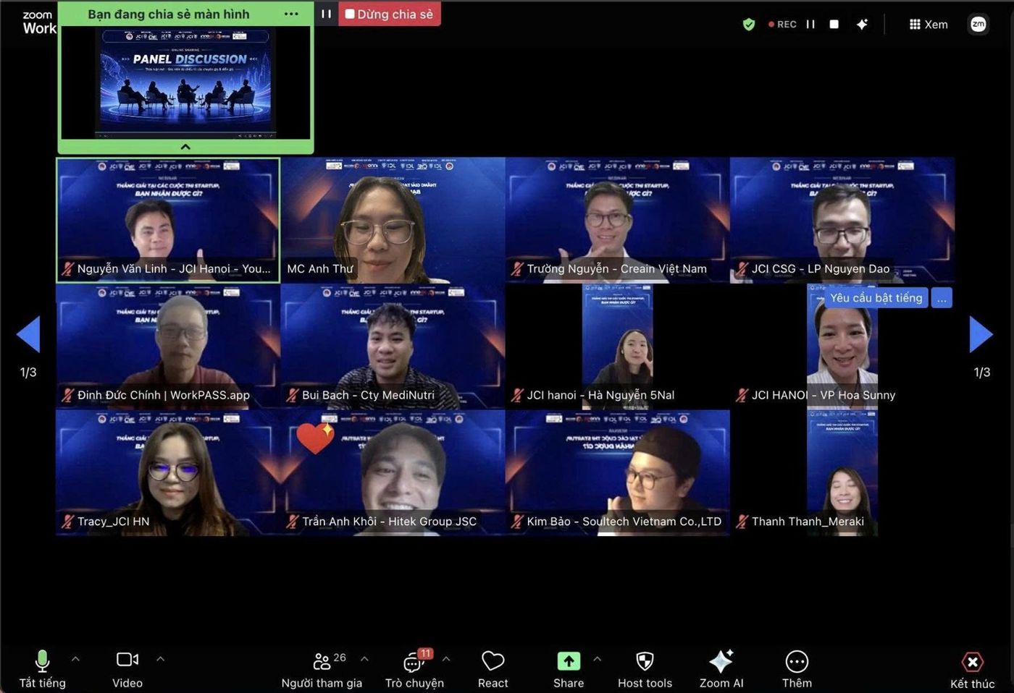Click the muted mic icon beside Bui Bach
This screenshot has width=1014, height=693.
(293, 395)
